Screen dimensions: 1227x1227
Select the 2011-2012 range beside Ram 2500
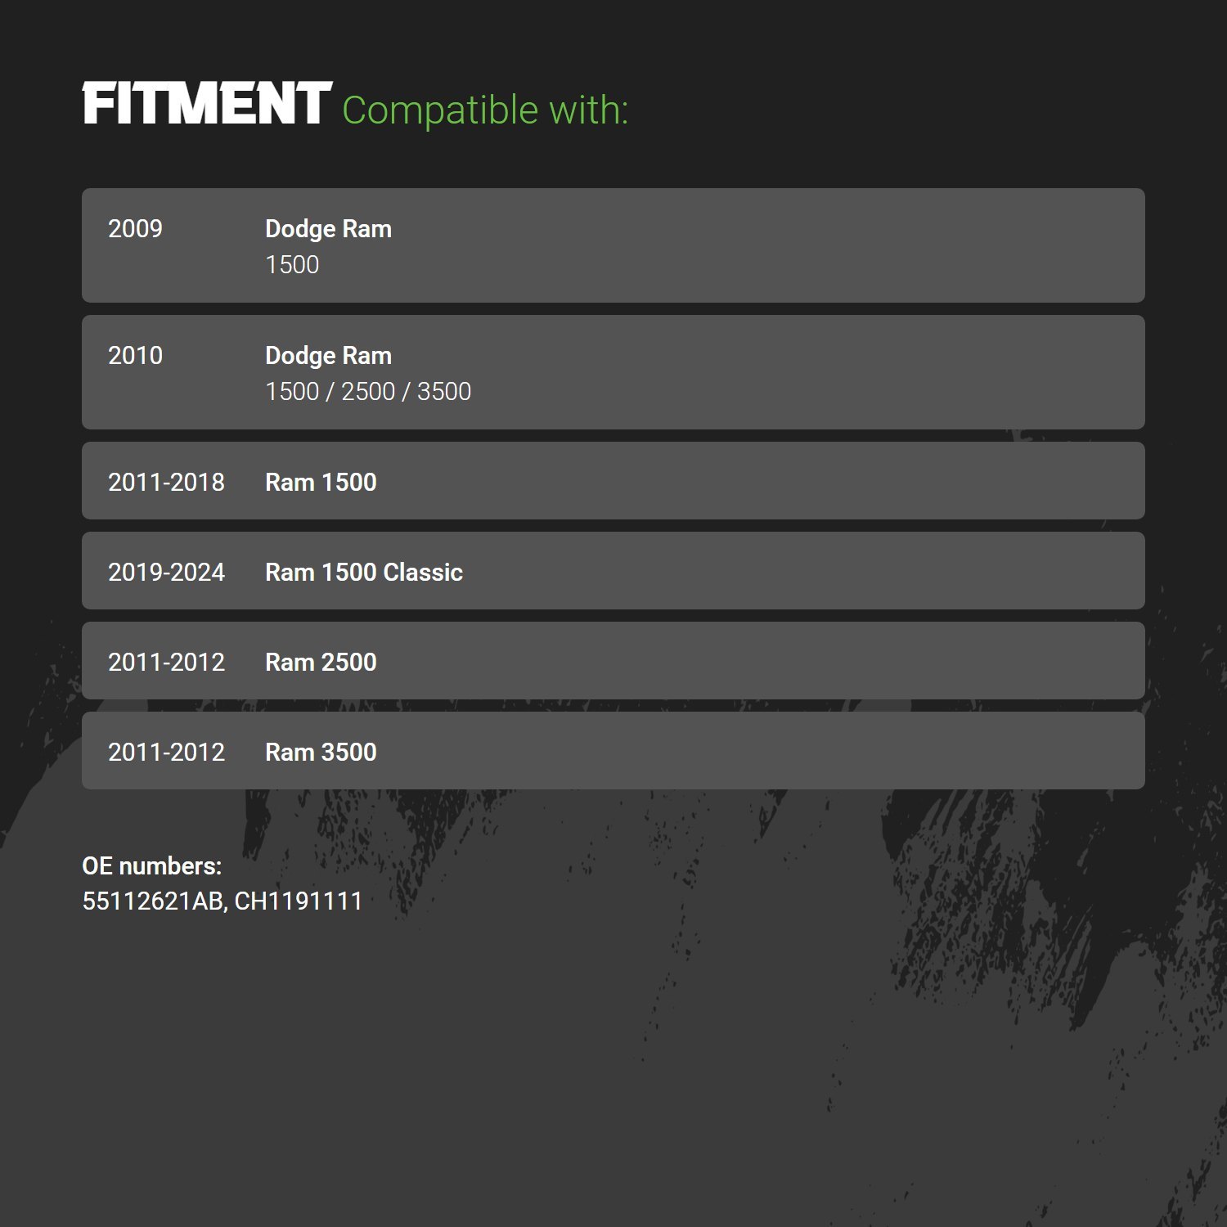[x=166, y=663]
